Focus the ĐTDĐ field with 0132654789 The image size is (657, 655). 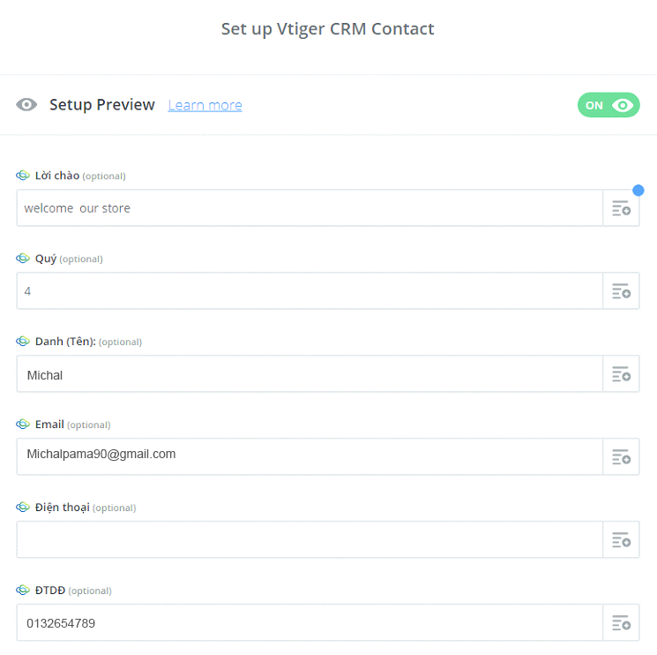309,623
